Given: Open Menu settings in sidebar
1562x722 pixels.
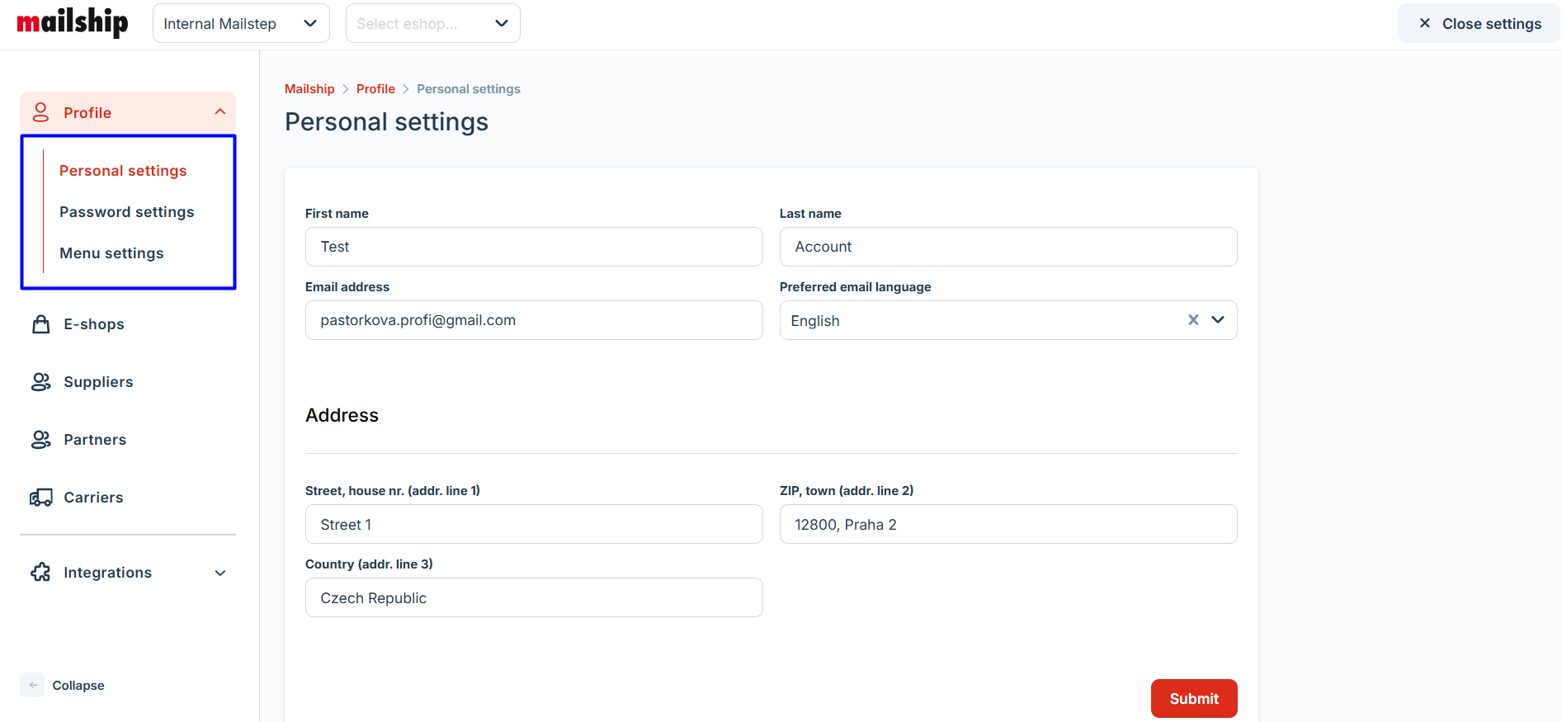Looking at the screenshot, I should 111,253.
